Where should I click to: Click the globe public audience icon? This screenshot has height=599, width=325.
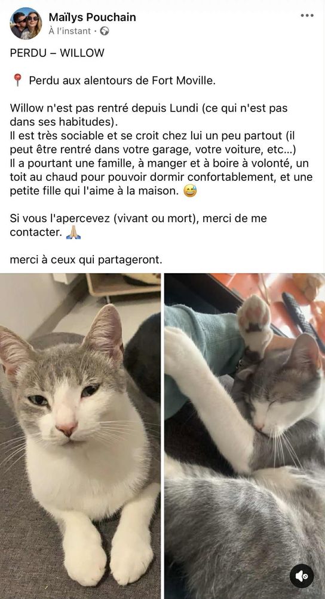(105, 31)
